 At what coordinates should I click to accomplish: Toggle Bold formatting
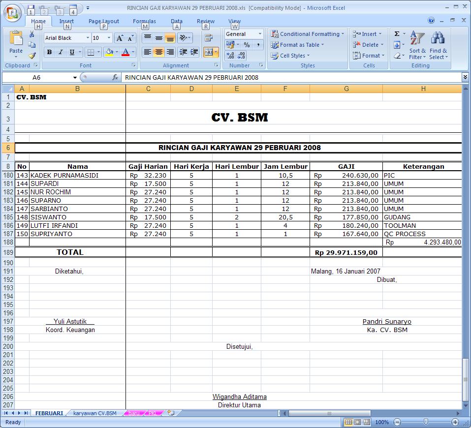tap(50, 52)
